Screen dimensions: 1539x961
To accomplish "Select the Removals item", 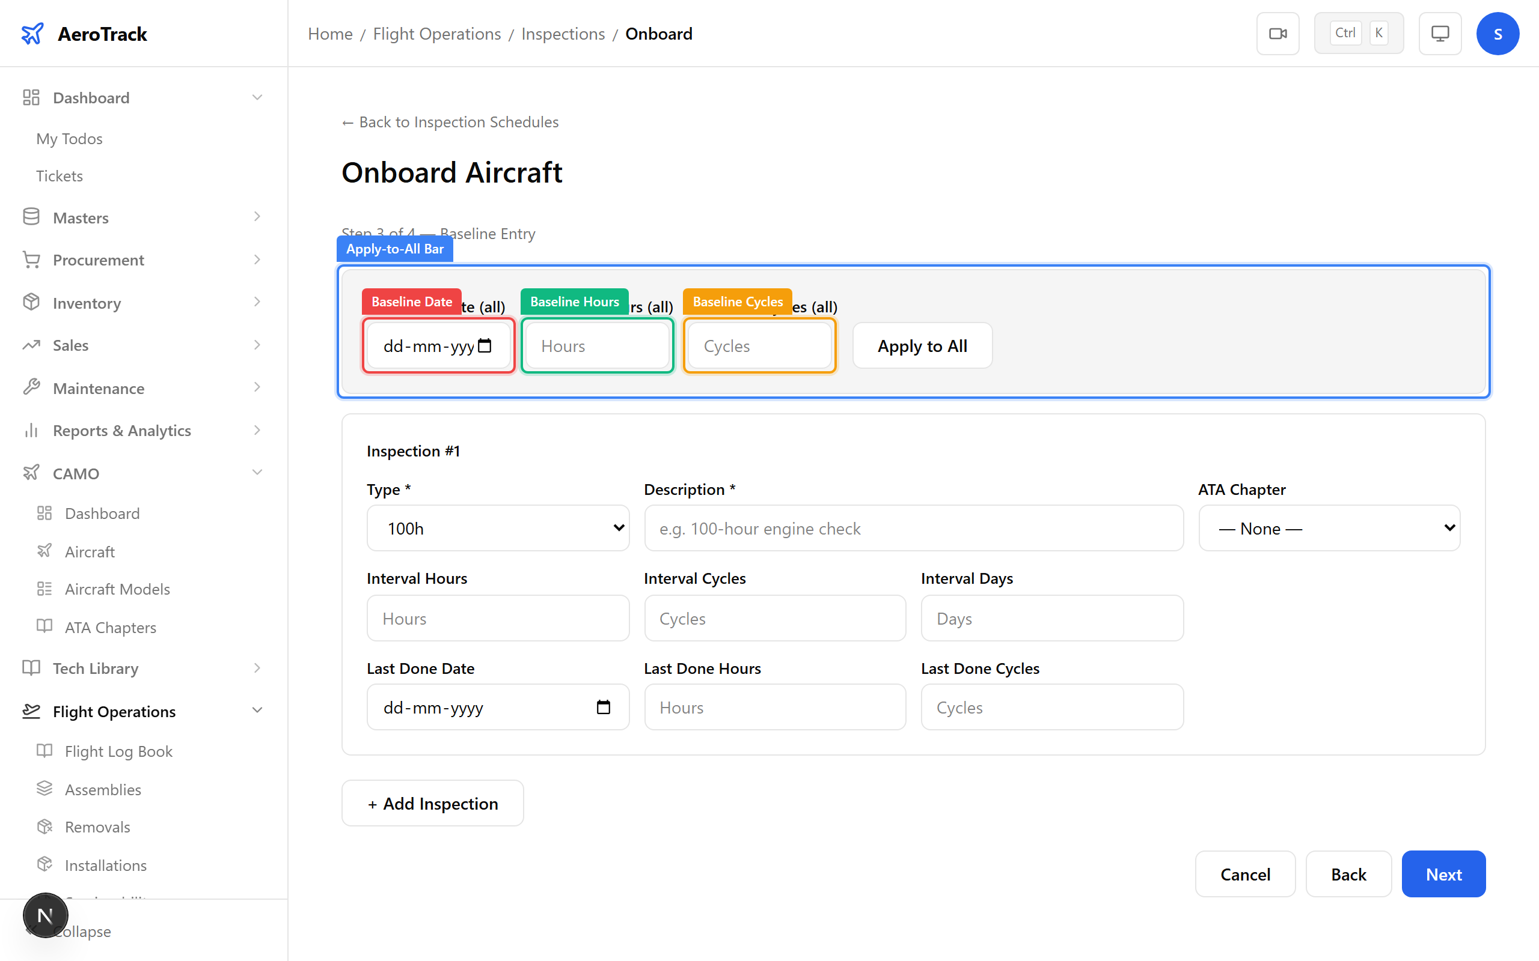I will [x=97, y=827].
